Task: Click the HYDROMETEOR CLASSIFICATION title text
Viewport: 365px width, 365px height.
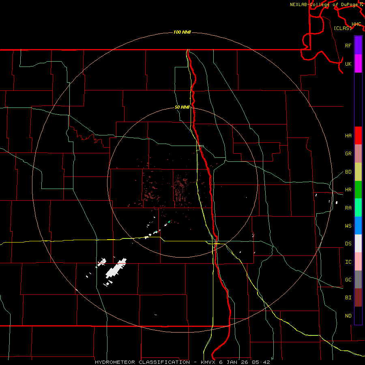Action: coord(142,362)
